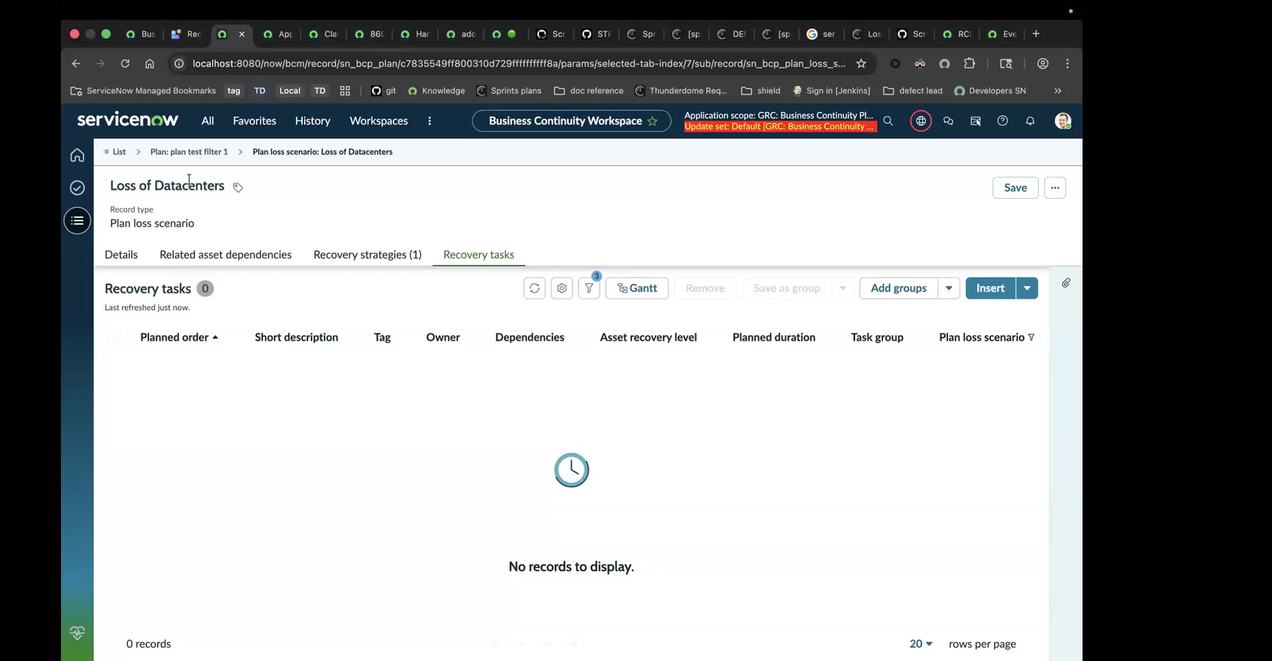Open the user avatar profile menu
The width and height of the screenshot is (1272, 661).
(1063, 121)
